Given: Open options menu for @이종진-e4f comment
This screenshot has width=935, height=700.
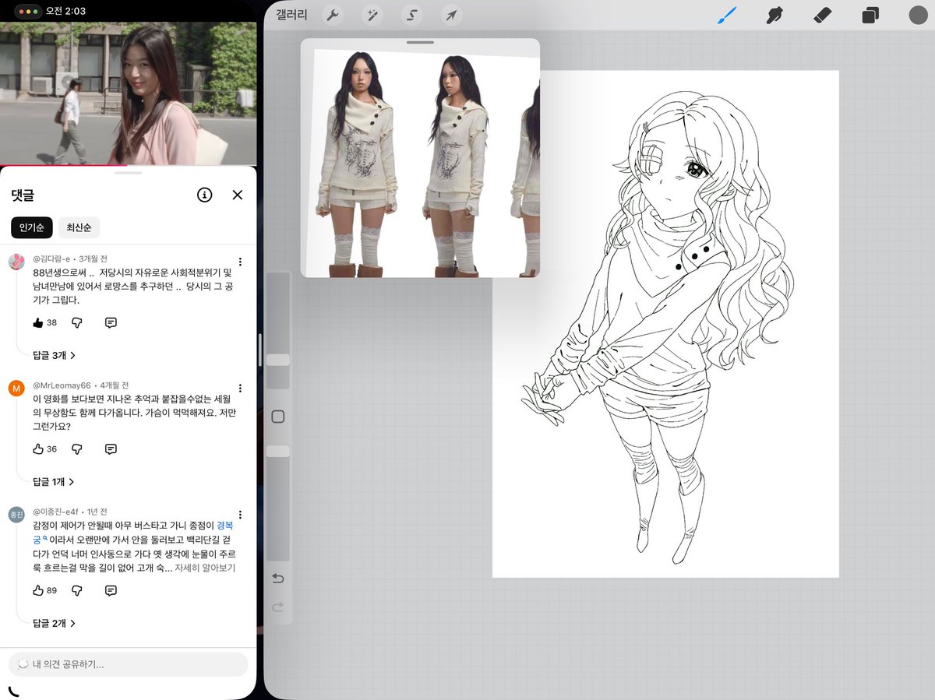Looking at the screenshot, I should point(241,515).
